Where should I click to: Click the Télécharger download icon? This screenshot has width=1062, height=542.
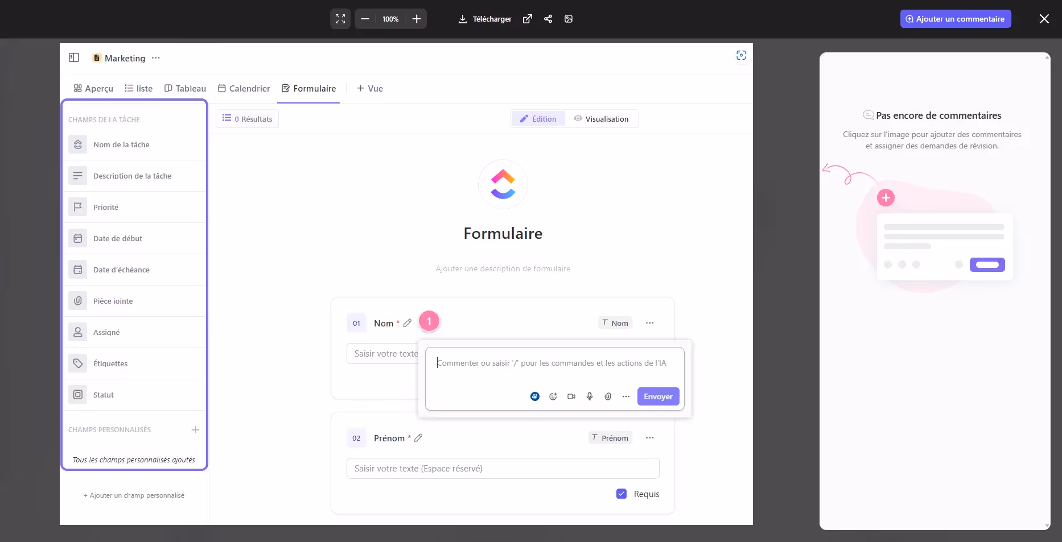click(x=463, y=19)
